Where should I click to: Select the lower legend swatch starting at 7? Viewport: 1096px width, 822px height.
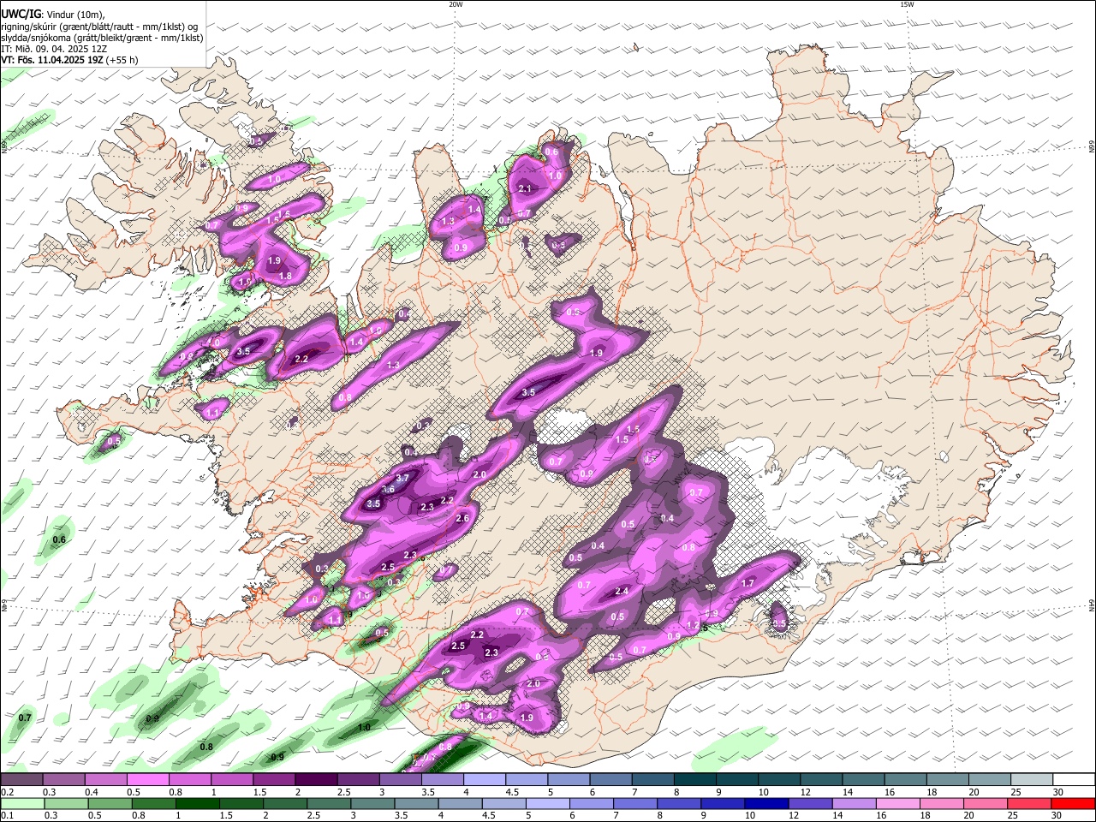tap(634, 803)
